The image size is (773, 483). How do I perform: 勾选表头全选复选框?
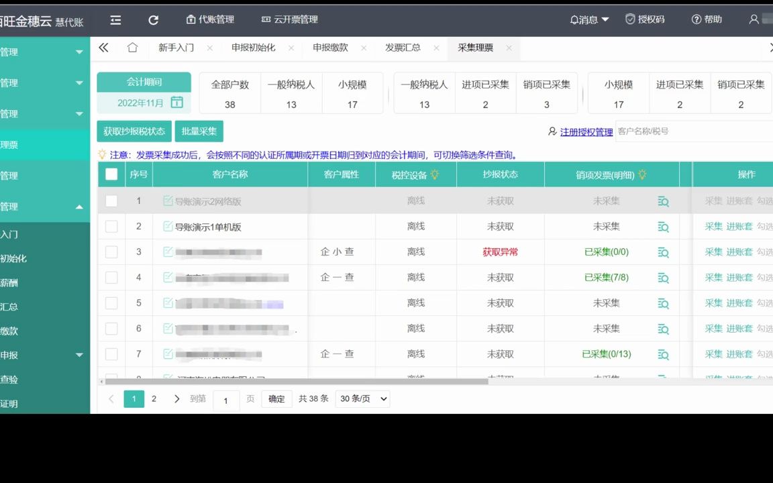pos(112,174)
